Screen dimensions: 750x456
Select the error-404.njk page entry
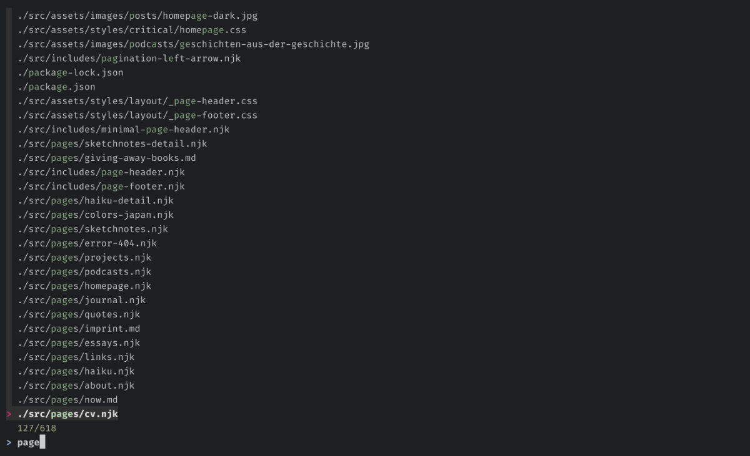coord(87,243)
